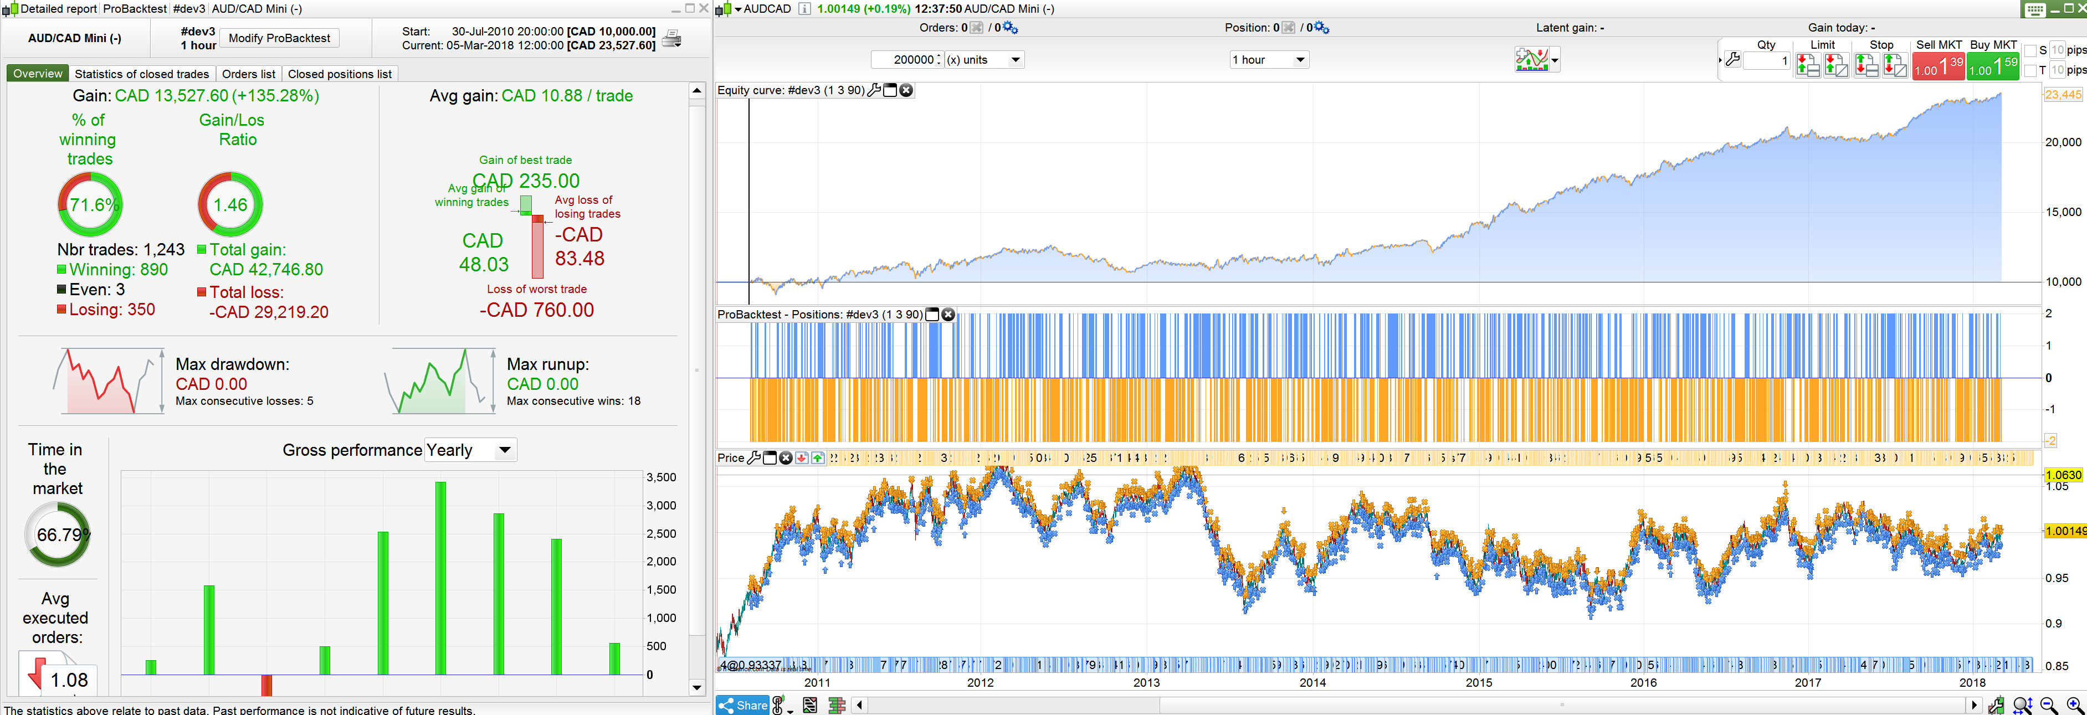Open Price panel wrench settings

point(753,459)
